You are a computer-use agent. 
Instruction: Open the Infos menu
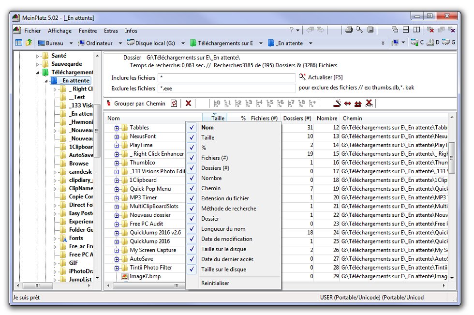[131, 30]
